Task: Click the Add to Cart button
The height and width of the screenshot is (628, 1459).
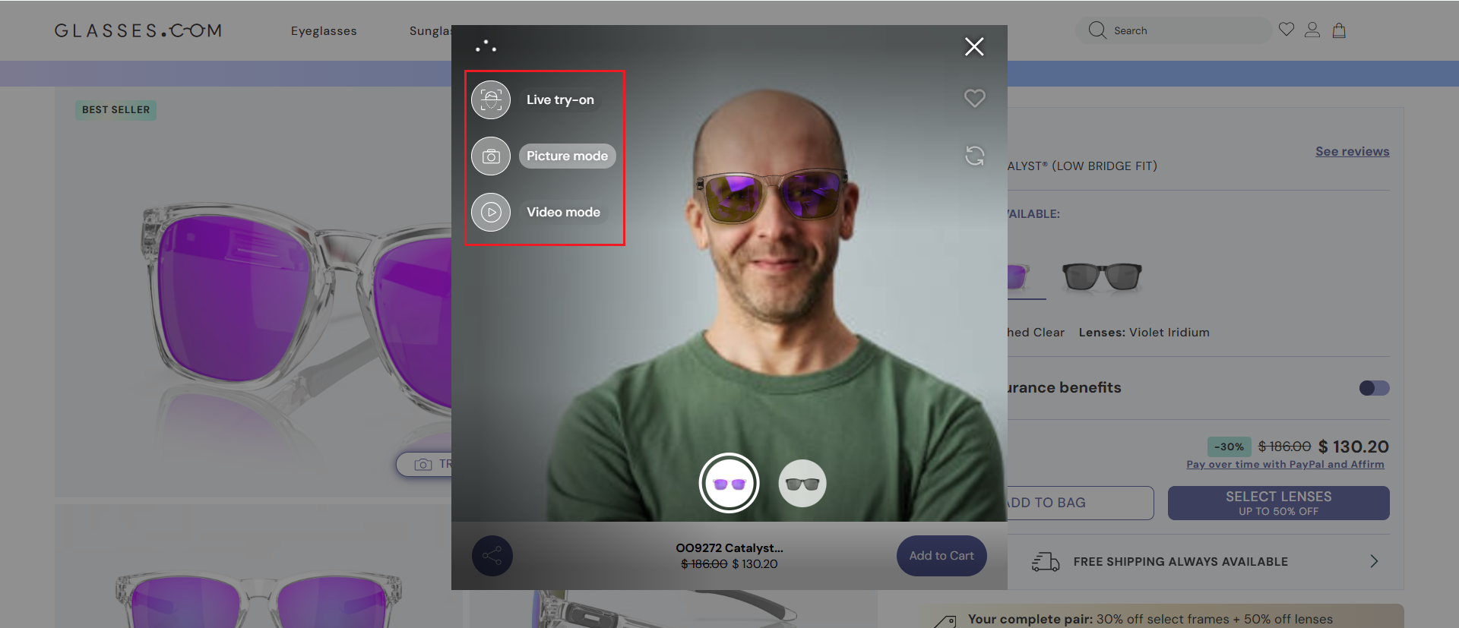Action: (x=941, y=556)
